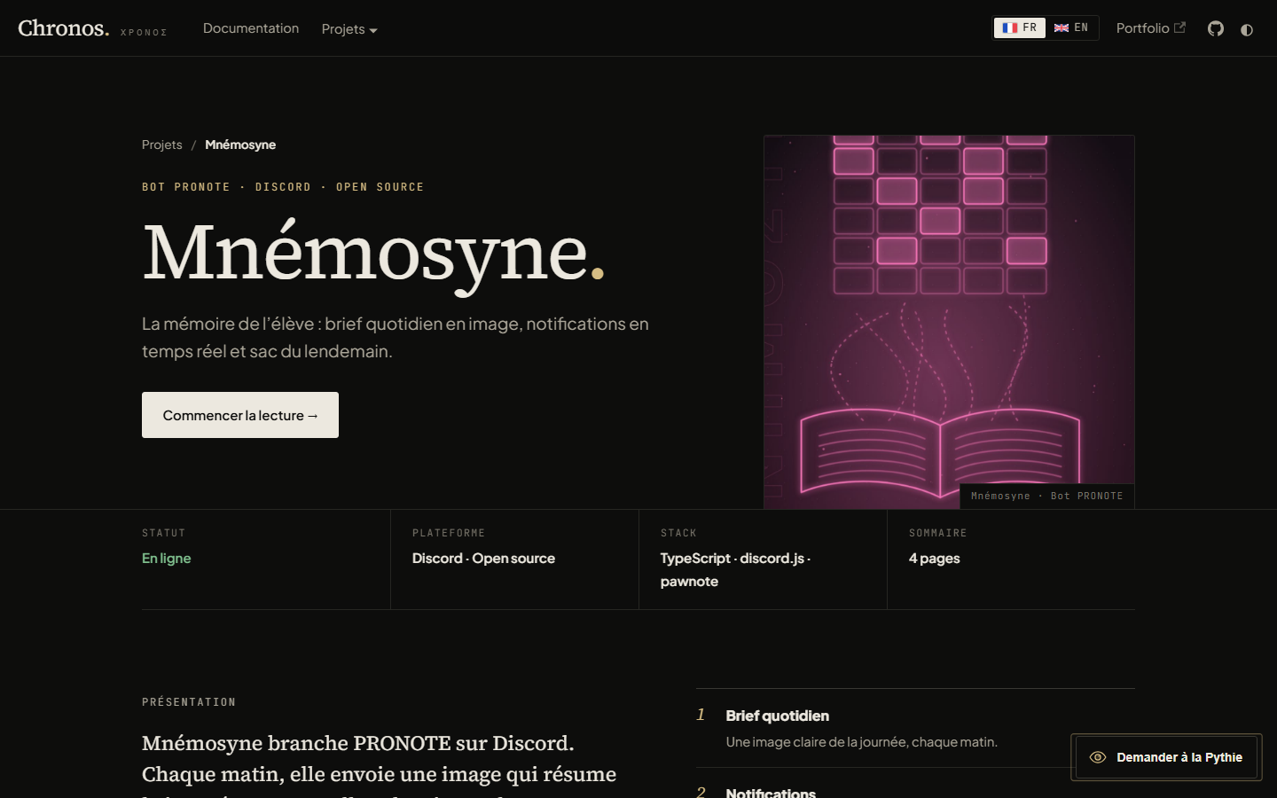Click the UK flag icon
The image size is (1277, 798).
coord(1062,28)
